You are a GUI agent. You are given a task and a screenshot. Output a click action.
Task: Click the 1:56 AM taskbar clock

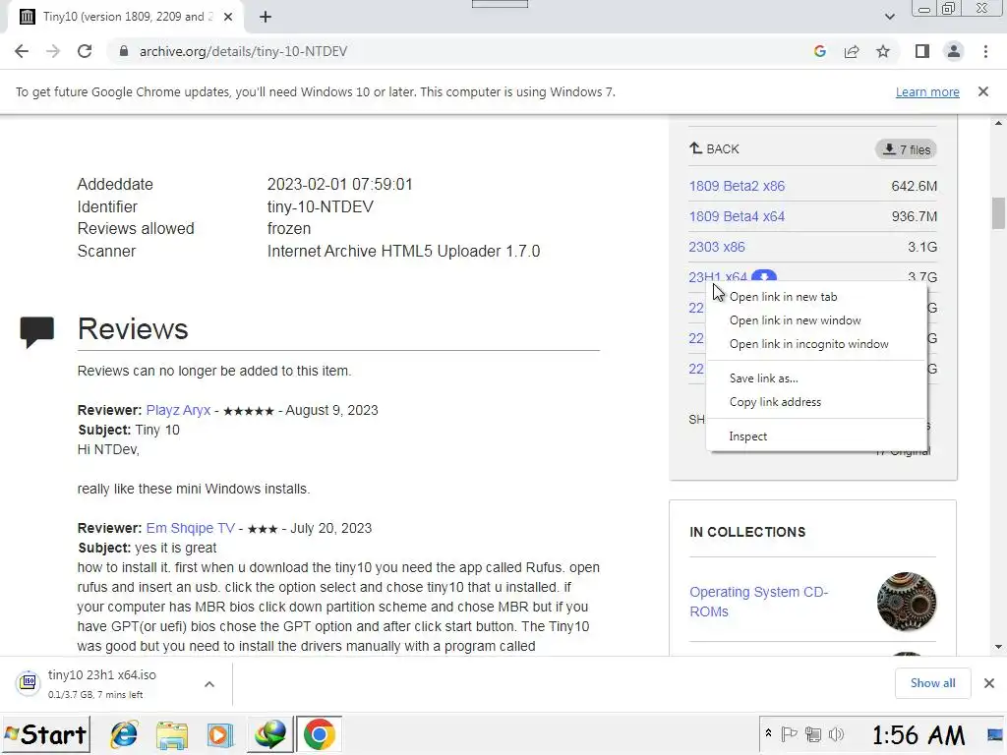[918, 734]
